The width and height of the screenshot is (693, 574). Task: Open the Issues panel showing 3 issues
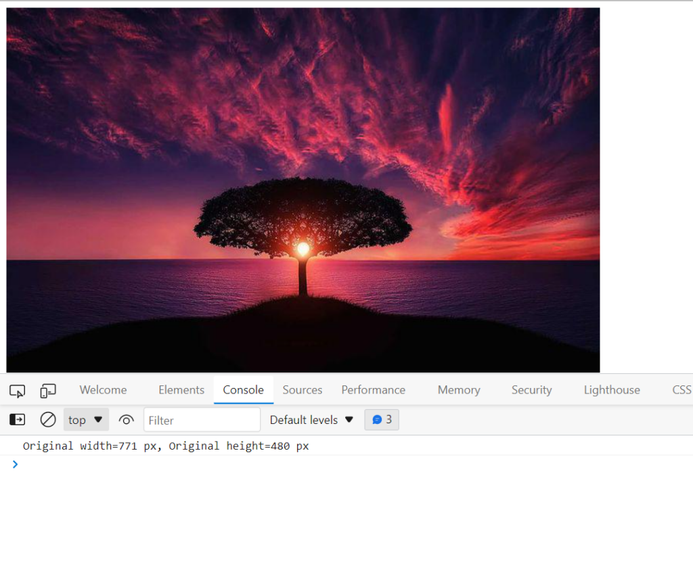(382, 419)
